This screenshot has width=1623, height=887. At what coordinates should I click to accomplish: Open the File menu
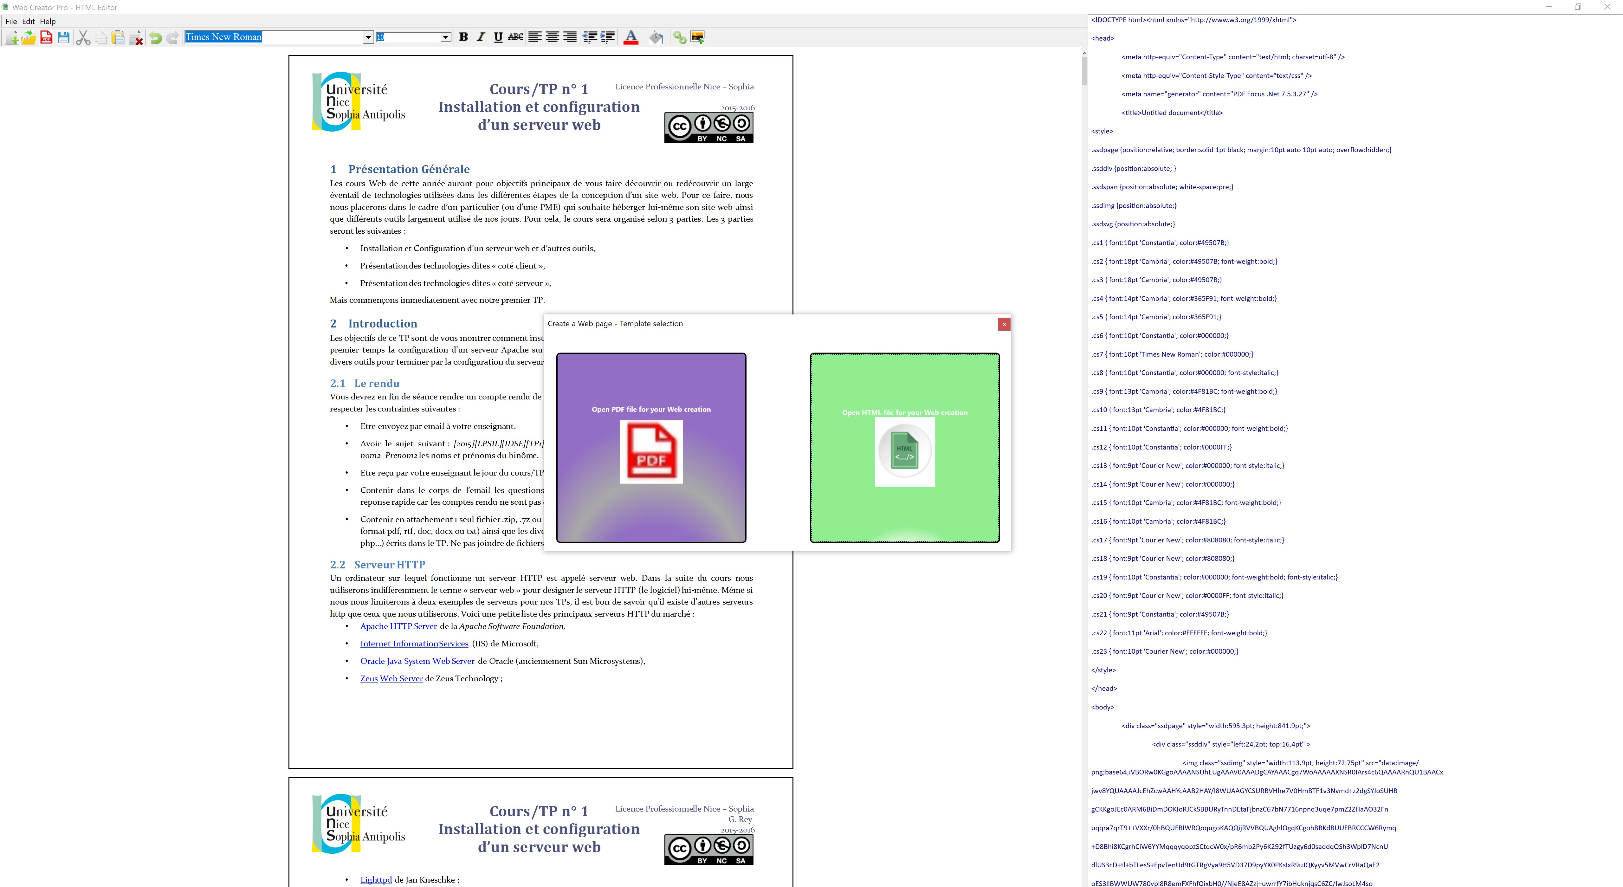(x=11, y=22)
